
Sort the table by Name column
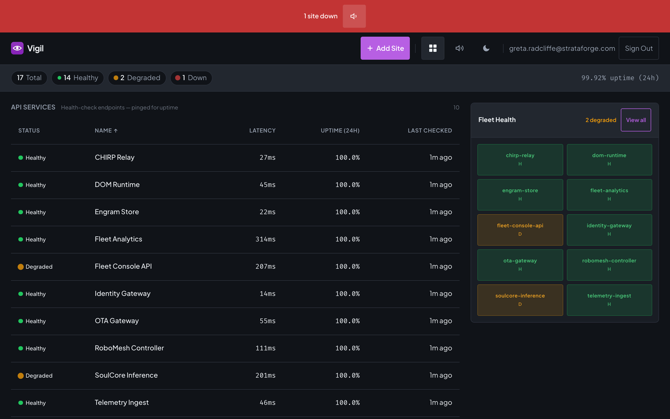click(106, 130)
